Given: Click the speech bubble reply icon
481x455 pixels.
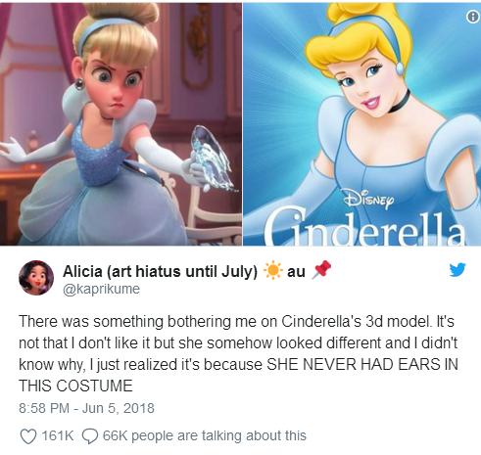Looking at the screenshot, I should click(89, 436).
